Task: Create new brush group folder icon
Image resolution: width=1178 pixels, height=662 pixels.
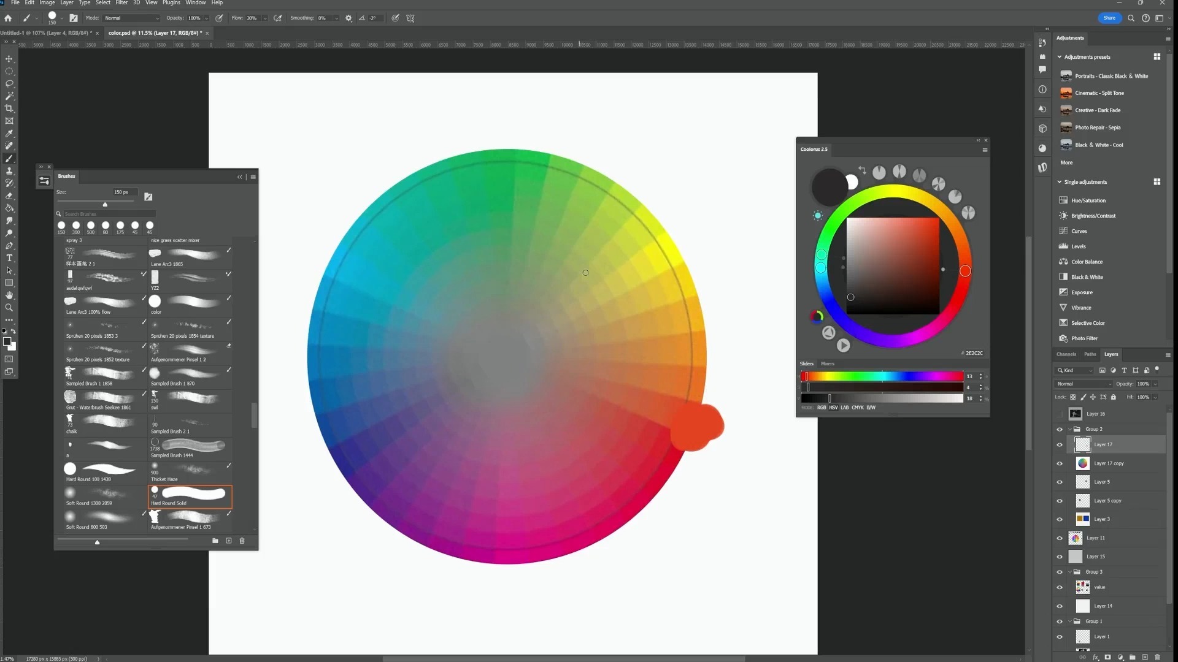Action: click(215, 541)
